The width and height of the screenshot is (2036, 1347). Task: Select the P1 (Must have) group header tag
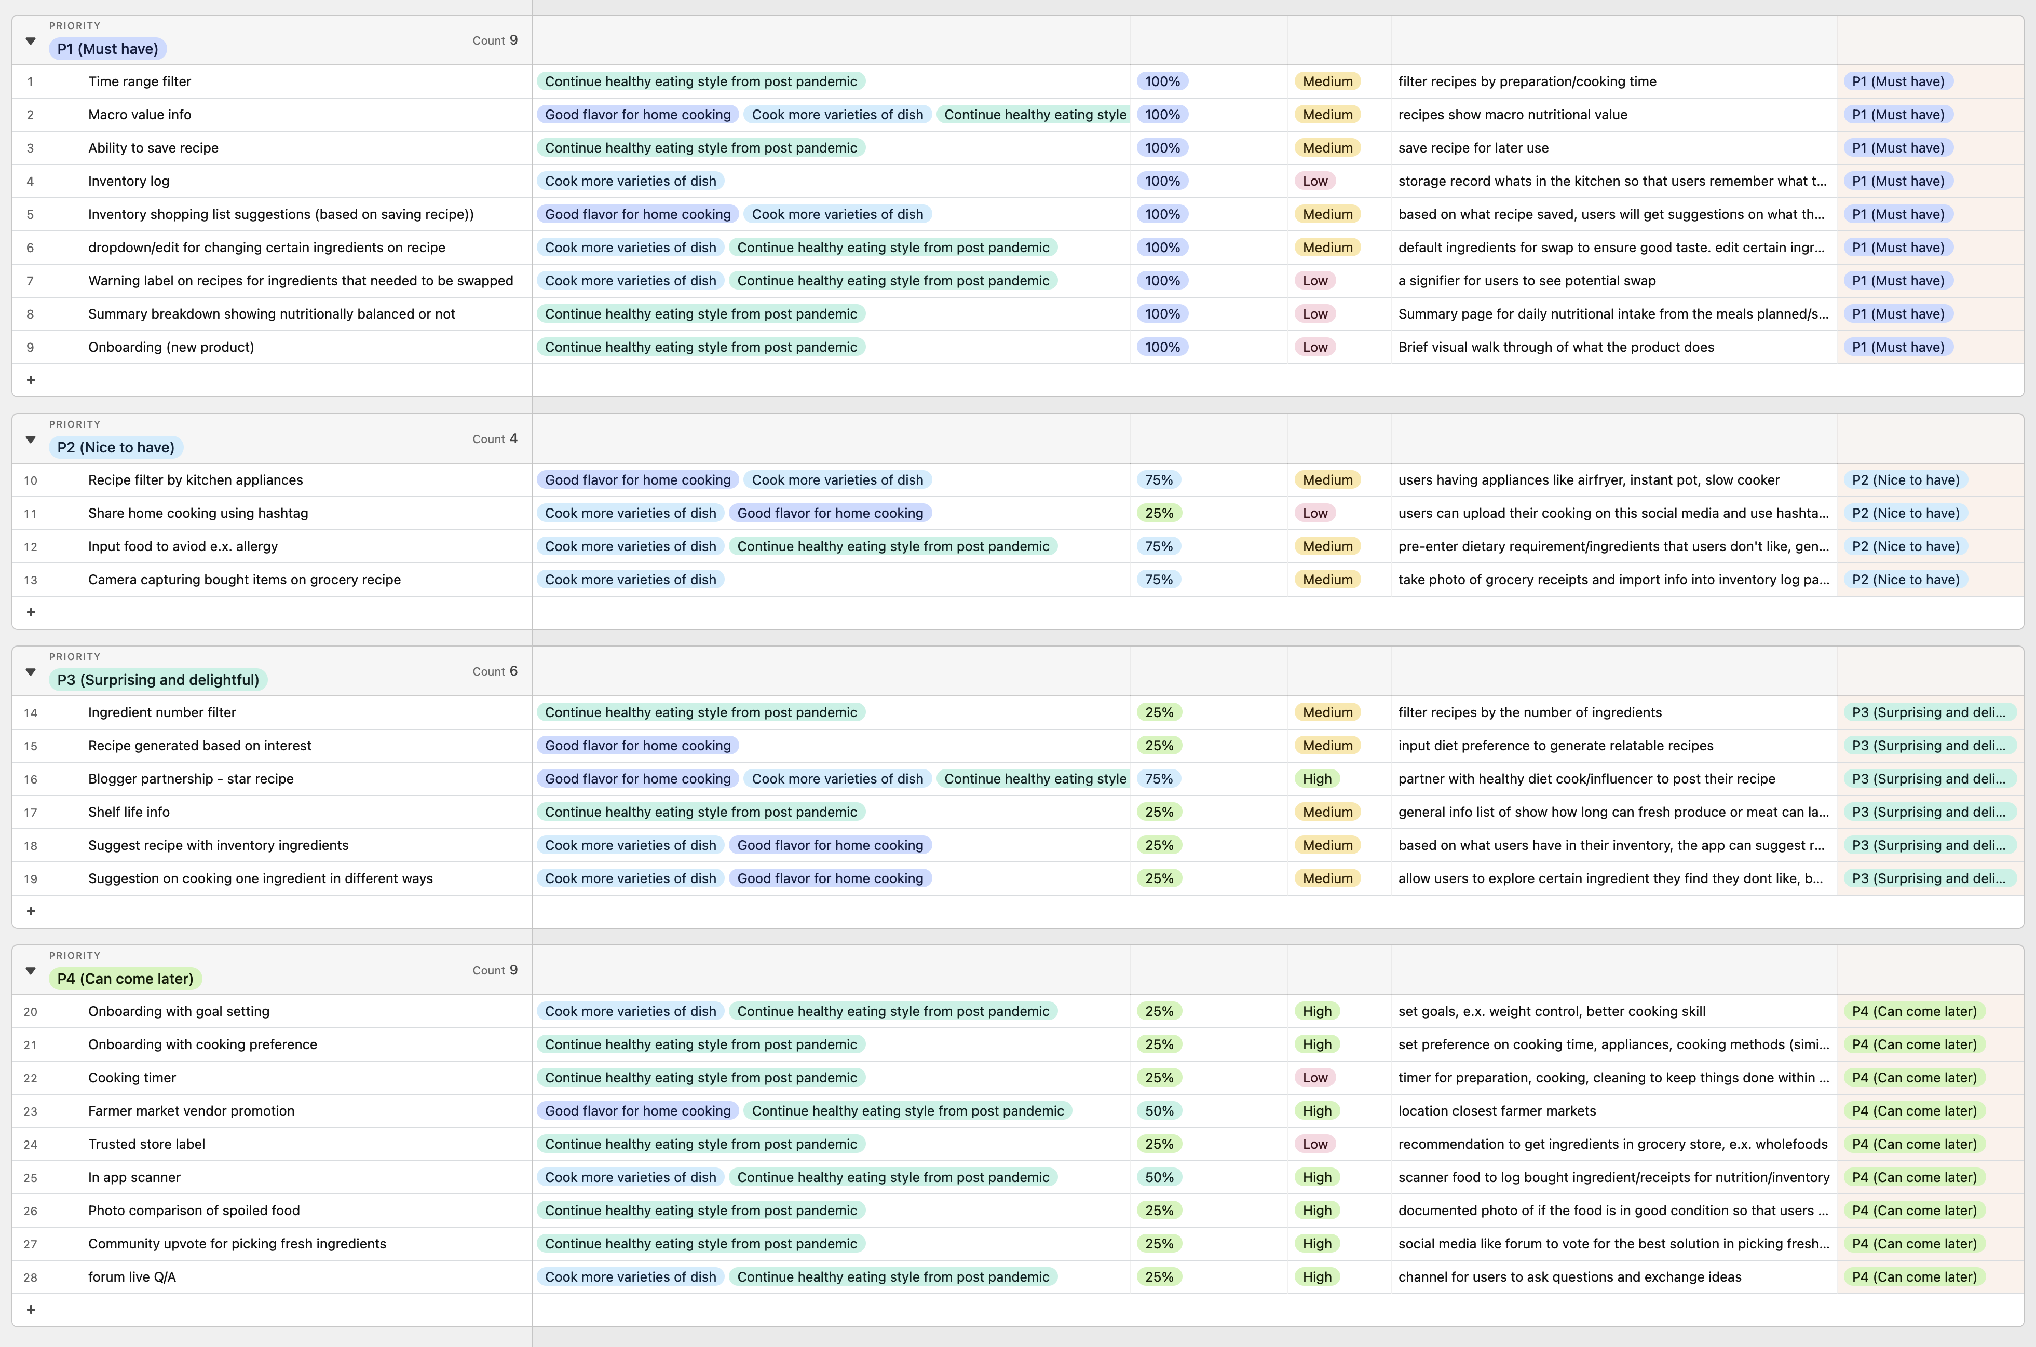(x=107, y=49)
